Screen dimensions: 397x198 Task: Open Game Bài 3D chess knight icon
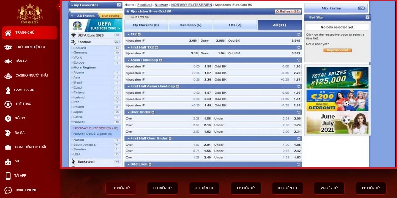(8, 90)
